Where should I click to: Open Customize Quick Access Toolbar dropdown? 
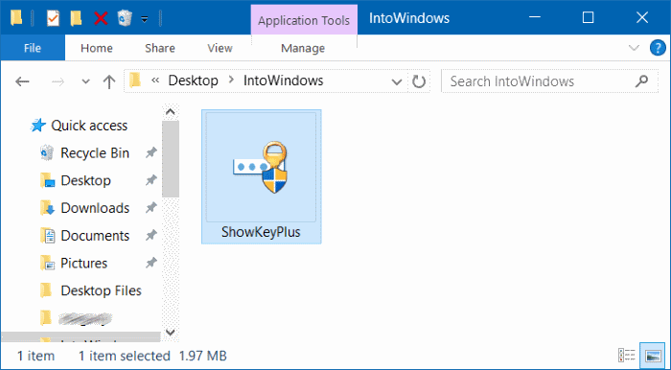pyautogui.click(x=145, y=19)
